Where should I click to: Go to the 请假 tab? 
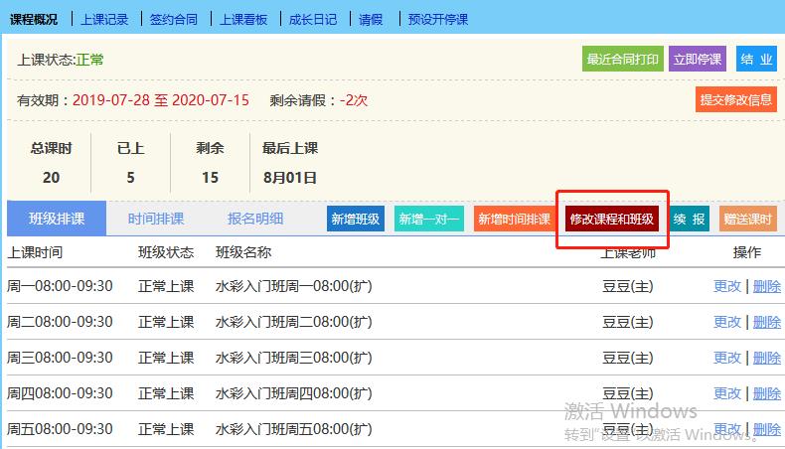pos(371,19)
